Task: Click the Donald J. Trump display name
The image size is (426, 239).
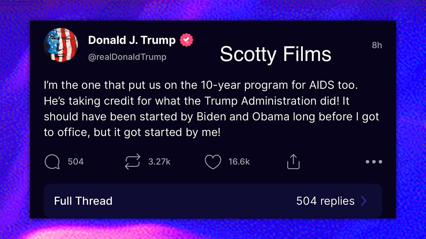Action: tap(132, 40)
